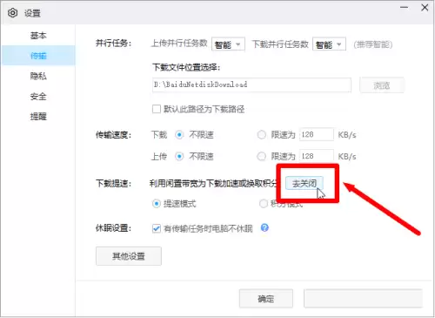This screenshot has height=318, width=435.
Task: Go to the 提醒 settings tab
Action: 38,117
